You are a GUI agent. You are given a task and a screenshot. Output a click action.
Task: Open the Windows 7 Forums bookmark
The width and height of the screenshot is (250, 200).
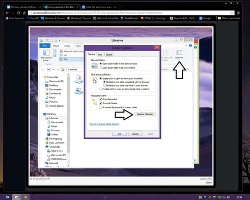(79, 18)
